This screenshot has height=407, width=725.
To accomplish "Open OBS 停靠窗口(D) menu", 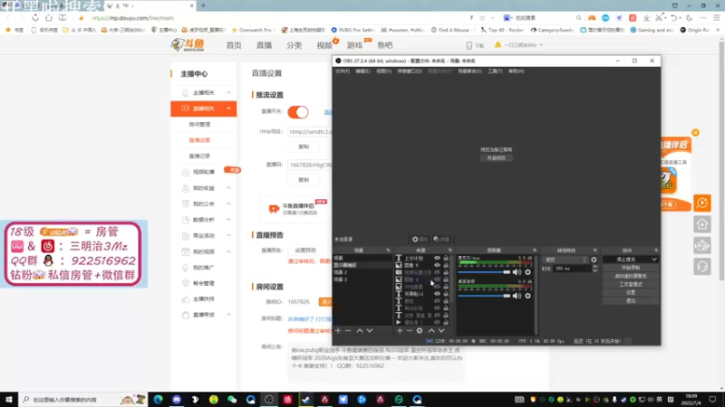I will coord(410,71).
